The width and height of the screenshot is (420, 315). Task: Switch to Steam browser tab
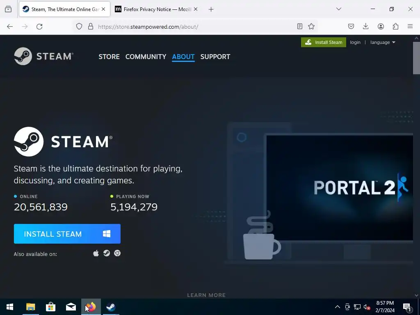coord(64,9)
